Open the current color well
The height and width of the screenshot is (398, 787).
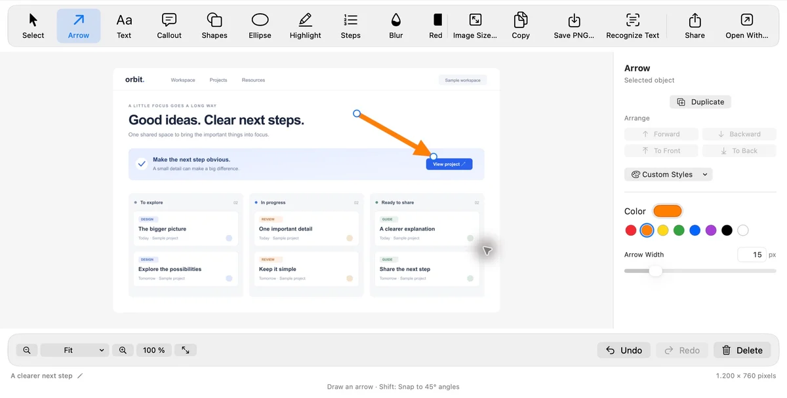668,211
